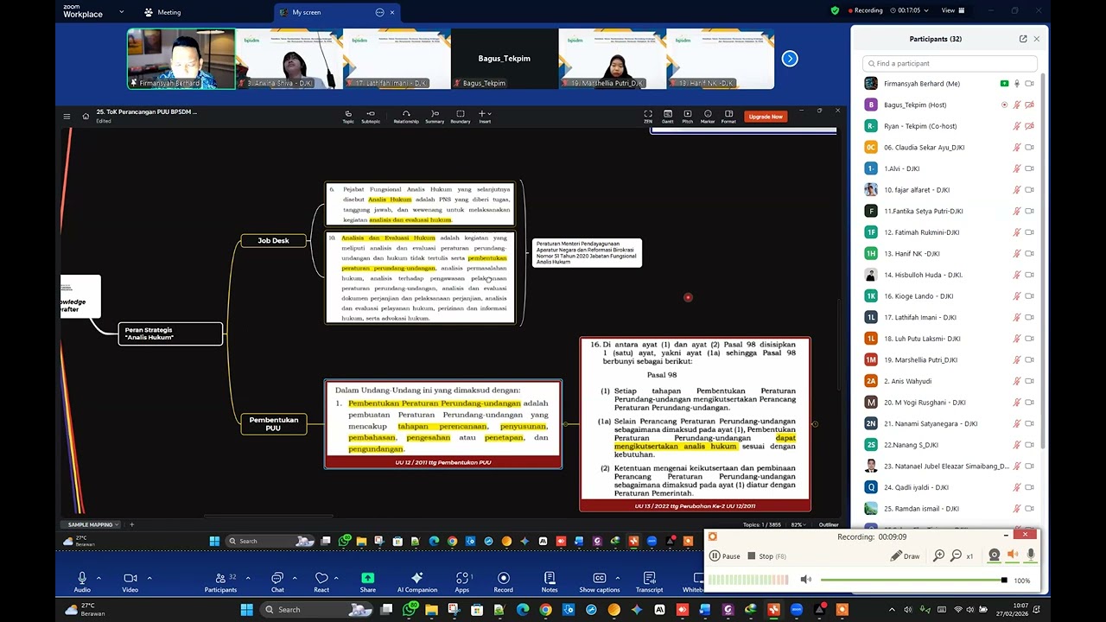The height and width of the screenshot is (622, 1106).
Task: Add a Subtopic in the mind map toolbar
Action: (371, 117)
